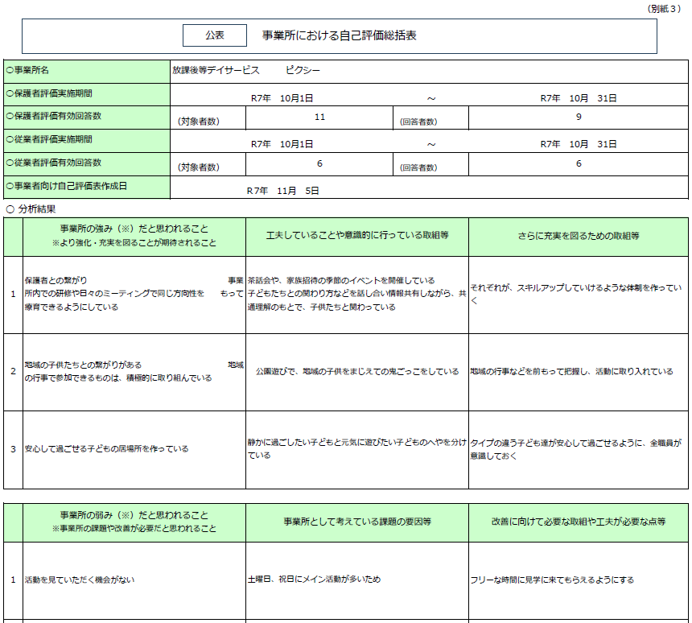This screenshot has width=692, height=623.
Task: Click the facility name 放課後等デイサービス ピクシー
Action: [x=246, y=71]
